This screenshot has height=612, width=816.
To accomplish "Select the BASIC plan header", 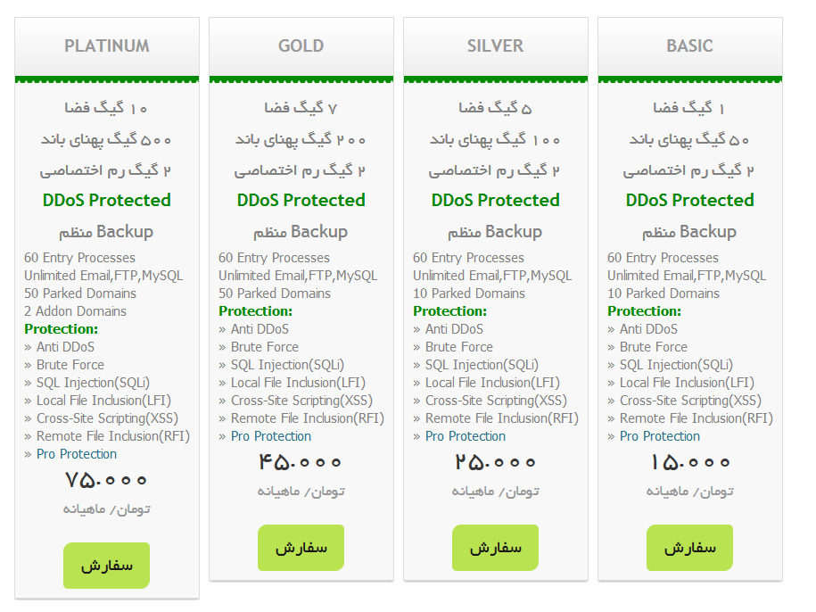I will coord(690,46).
